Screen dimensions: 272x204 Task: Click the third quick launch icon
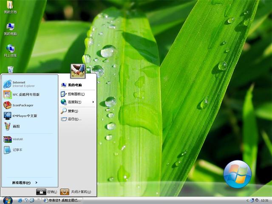[x=32, y=200]
